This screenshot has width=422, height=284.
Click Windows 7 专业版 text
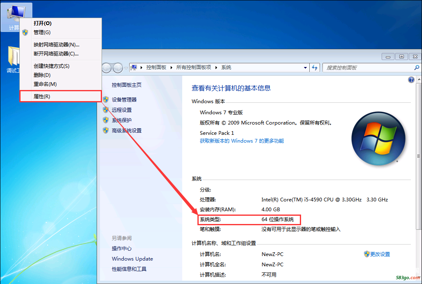click(221, 113)
